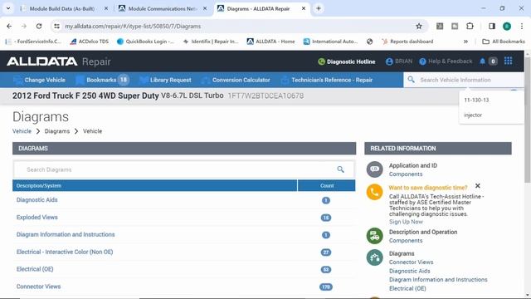
Task: Open Identifix Repair bookmark
Action: (x=211, y=42)
